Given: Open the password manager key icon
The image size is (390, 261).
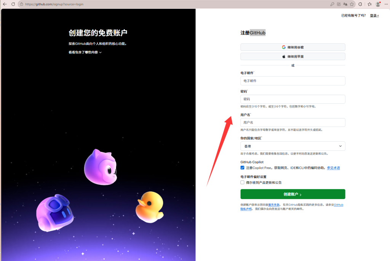Looking at the screenshot, I should [x=332, y=4].
